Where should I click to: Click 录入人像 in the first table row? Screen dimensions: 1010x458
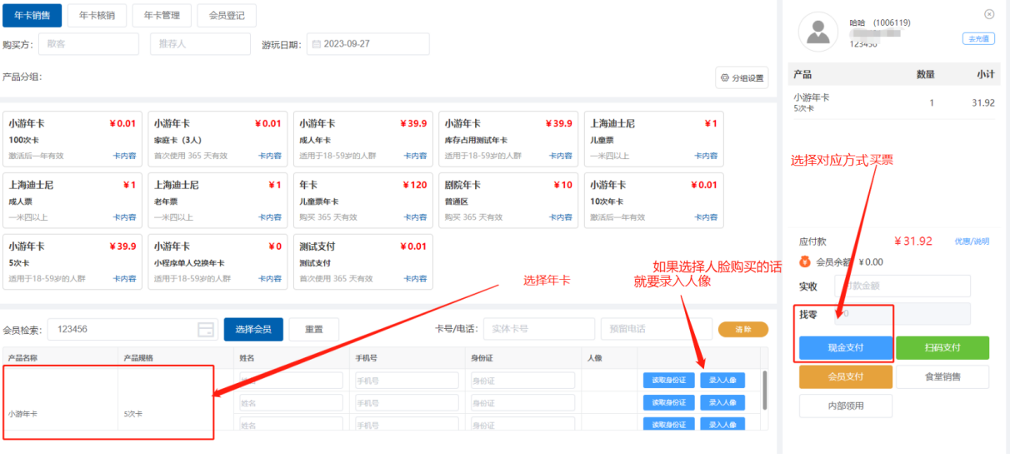(x=722, y=380)
